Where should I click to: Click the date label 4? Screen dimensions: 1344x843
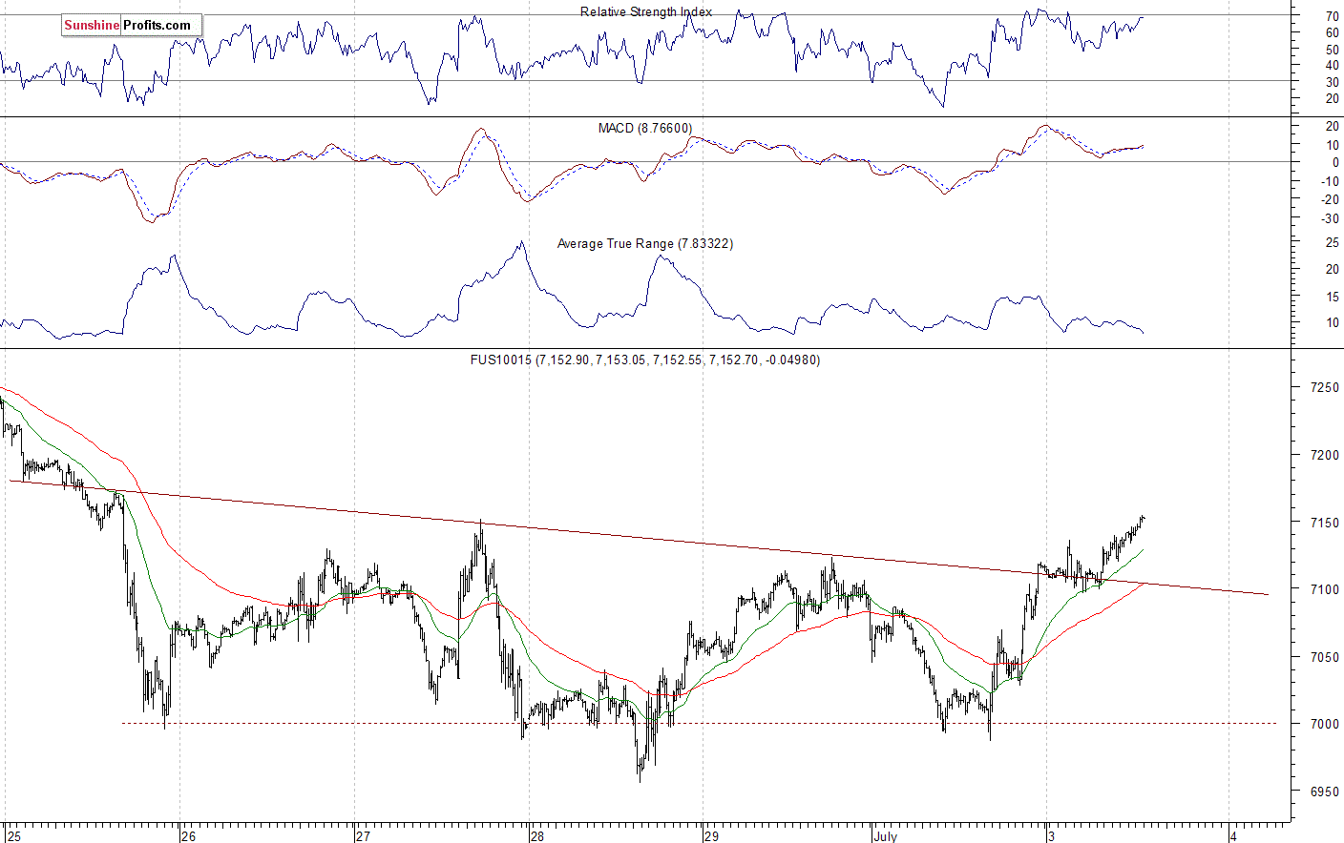(x=1233, y=836)
